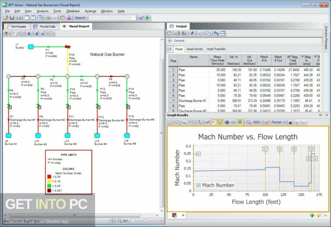
Task: Click the text box icon in Visual Report toolbar
Action: point(21,34)
